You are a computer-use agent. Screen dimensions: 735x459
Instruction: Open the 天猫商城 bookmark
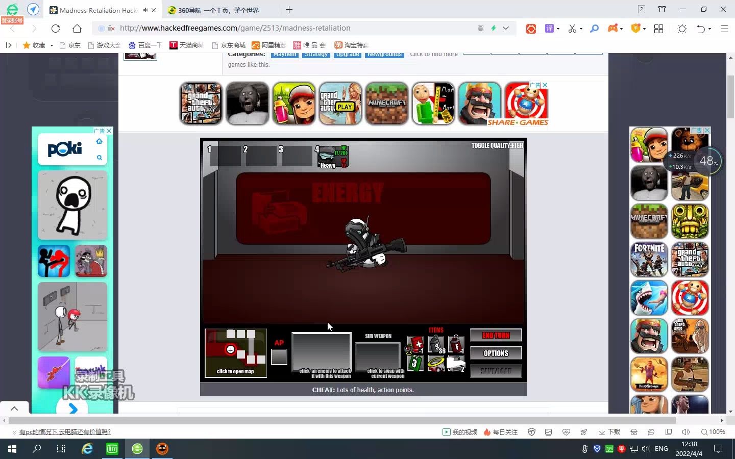tap(186, 45)
